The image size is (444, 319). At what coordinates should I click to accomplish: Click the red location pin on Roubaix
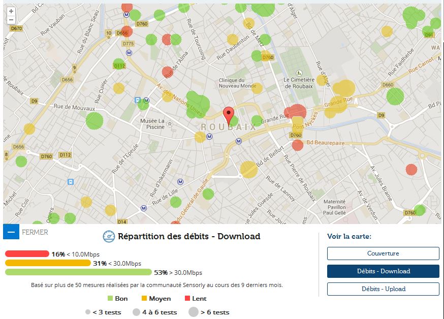229,115
